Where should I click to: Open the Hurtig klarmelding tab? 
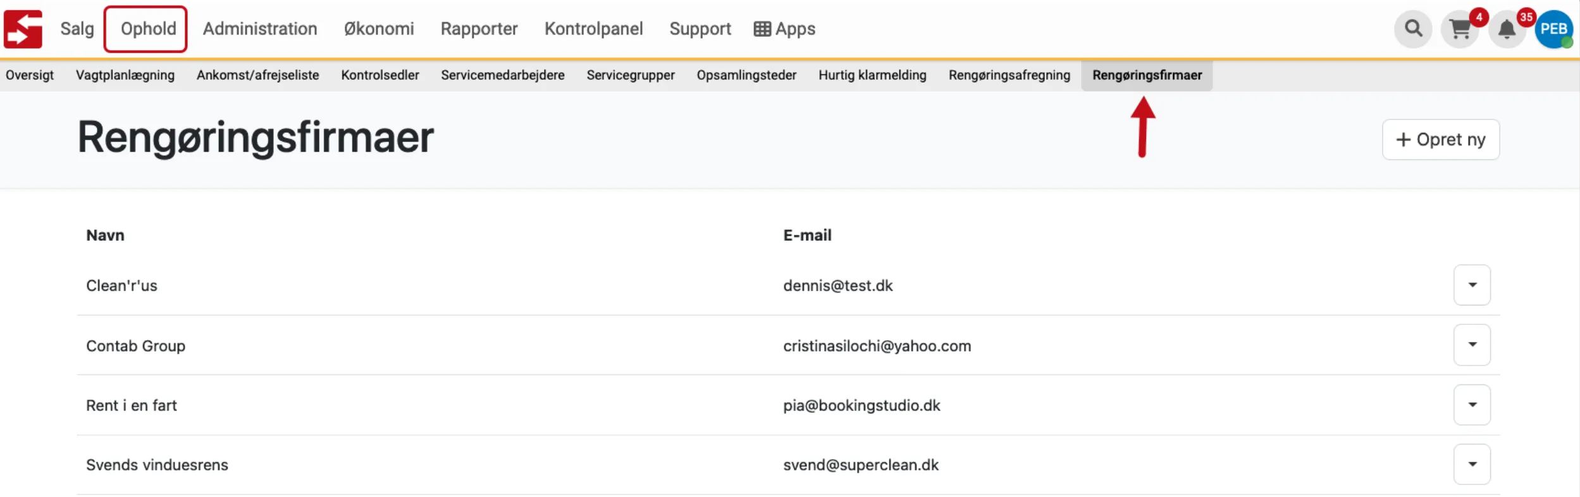[x=872, y=75]
